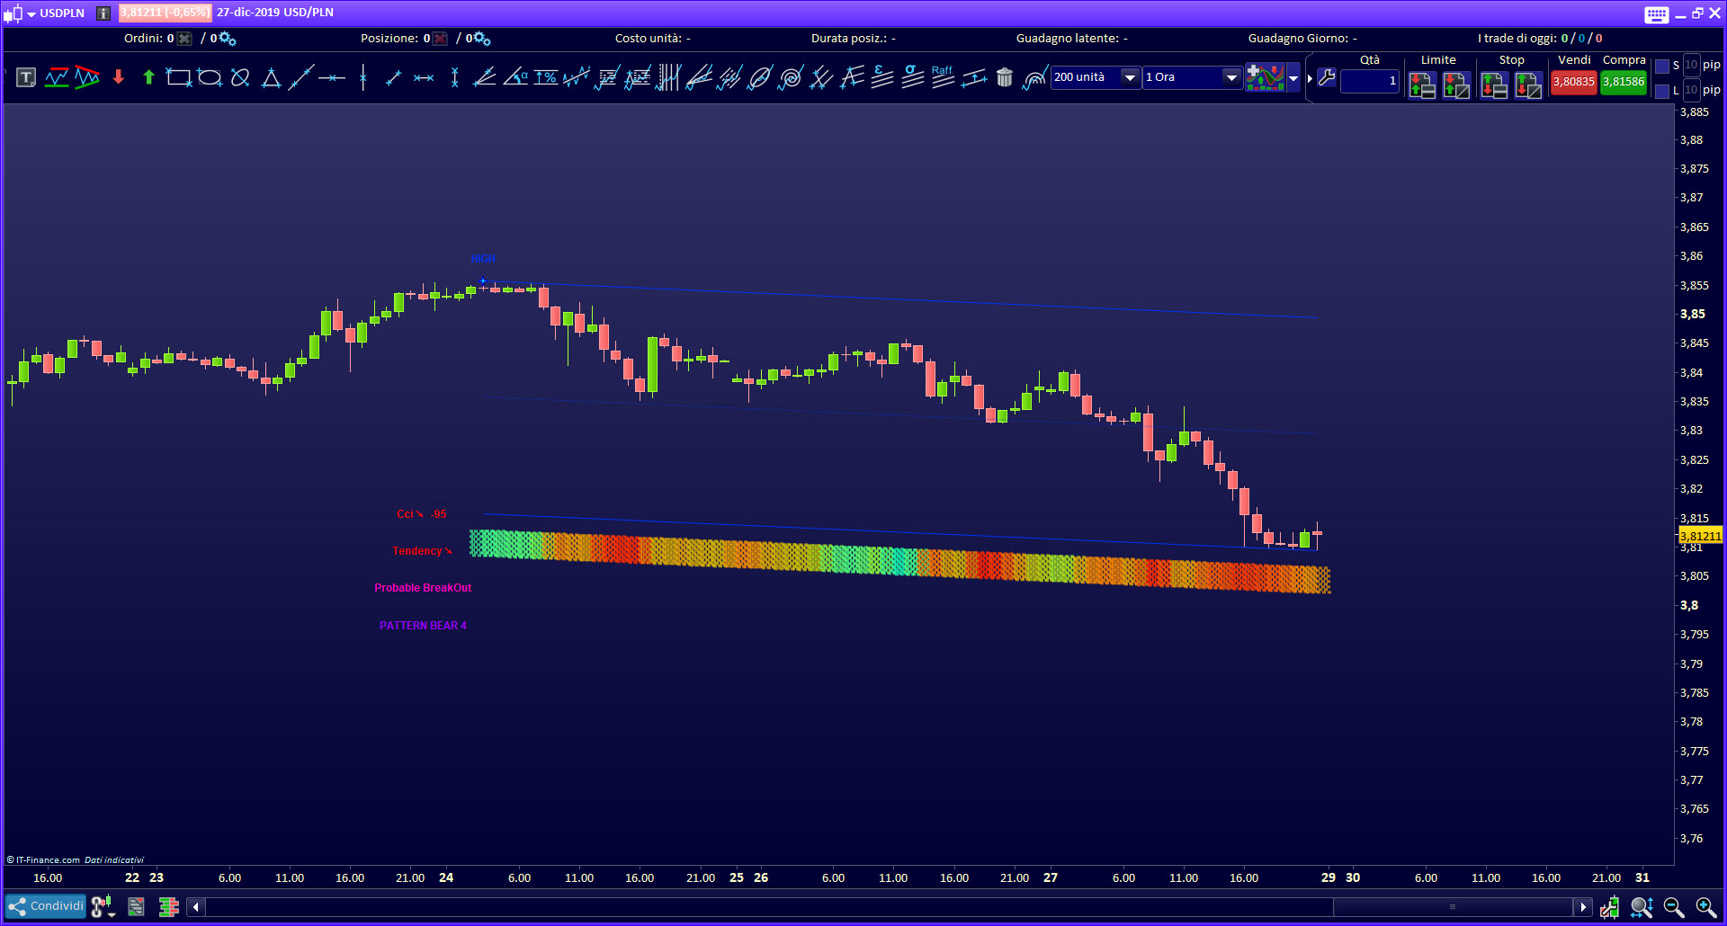The height and width of the screenshot is (926, 1727).
Task: Select the rectangle drawing tool
Action: [179, 78]
